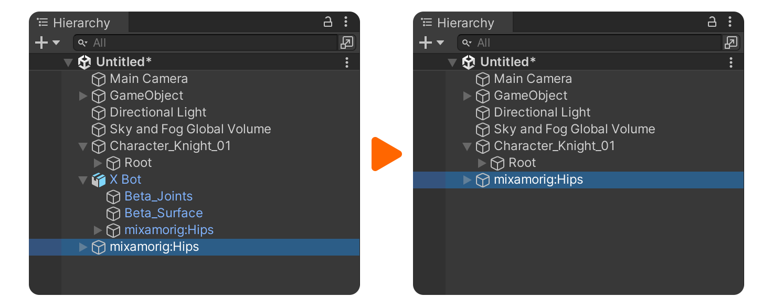Image resolution: width=773 pixels, height=307 pixels.
Task: Select Character_Knight_01 label in right panel
Action: coord(554,146)
